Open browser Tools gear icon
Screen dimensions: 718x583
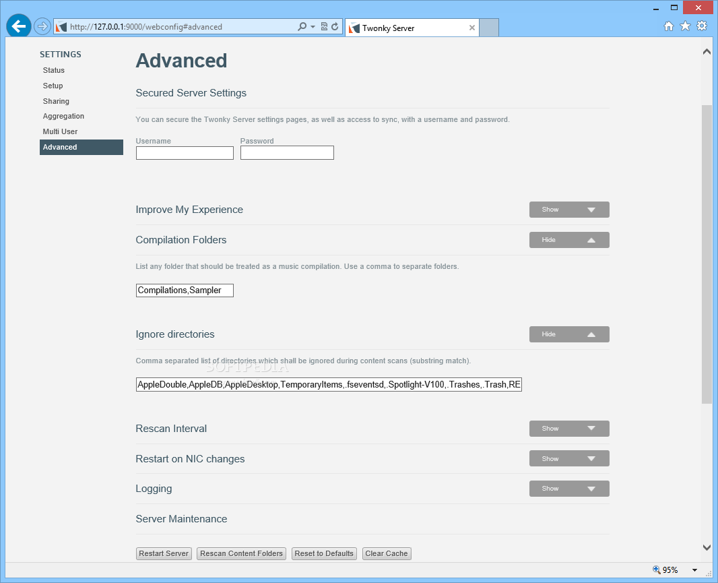pyautogui.click(x=702, y=26)
